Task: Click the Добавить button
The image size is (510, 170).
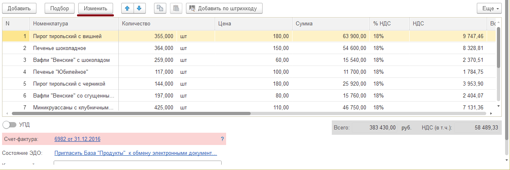Action: pos(19,8)
